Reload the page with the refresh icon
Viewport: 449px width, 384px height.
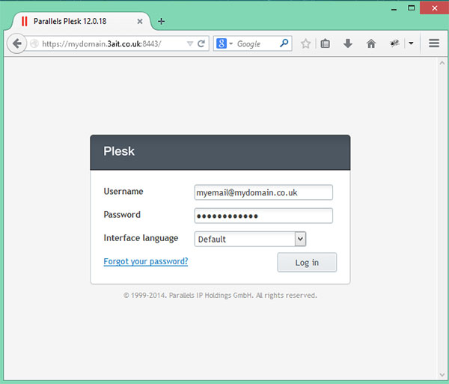tap(201, 44)
